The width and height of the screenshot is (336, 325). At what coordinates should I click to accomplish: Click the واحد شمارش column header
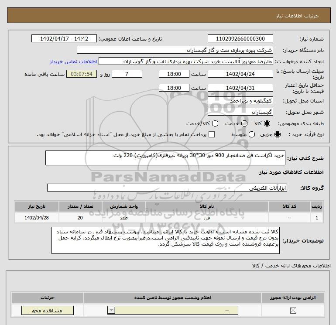(124, 206)
